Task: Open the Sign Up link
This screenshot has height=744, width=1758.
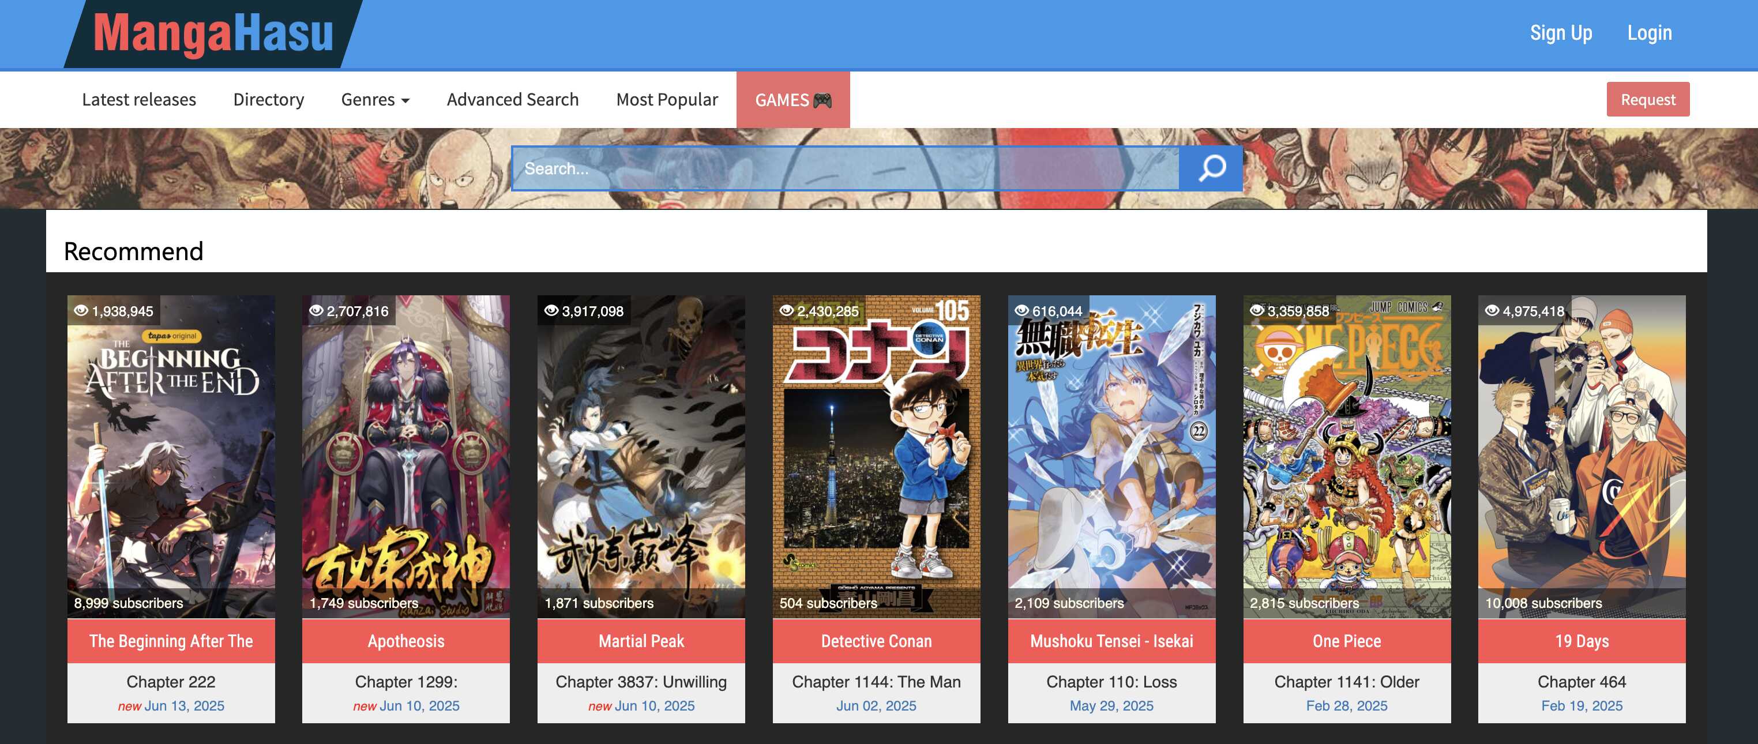Action: point(1561,32)
